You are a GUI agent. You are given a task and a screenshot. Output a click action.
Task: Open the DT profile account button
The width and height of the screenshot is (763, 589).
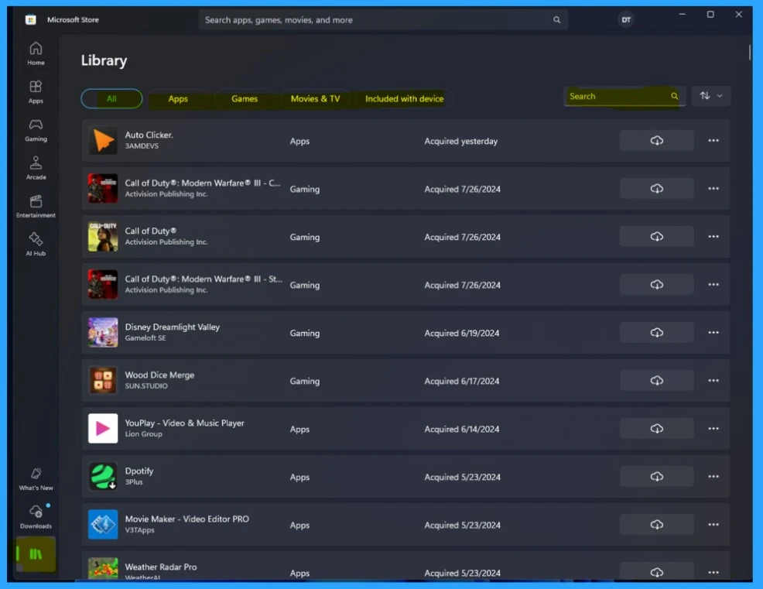[626, 20]
